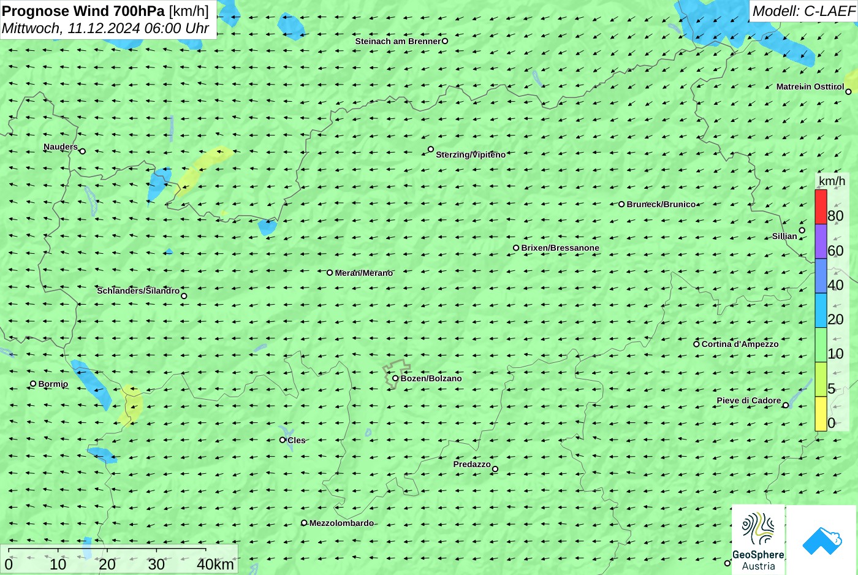Select the Cortina d'Ampezzo marker circle
This screenshot has width=858, height=575.
(x=696, y=344)
